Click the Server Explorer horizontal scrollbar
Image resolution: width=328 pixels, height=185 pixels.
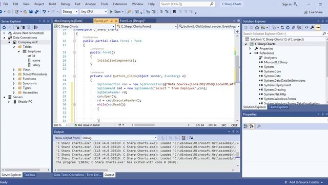(x=22, y=170)
